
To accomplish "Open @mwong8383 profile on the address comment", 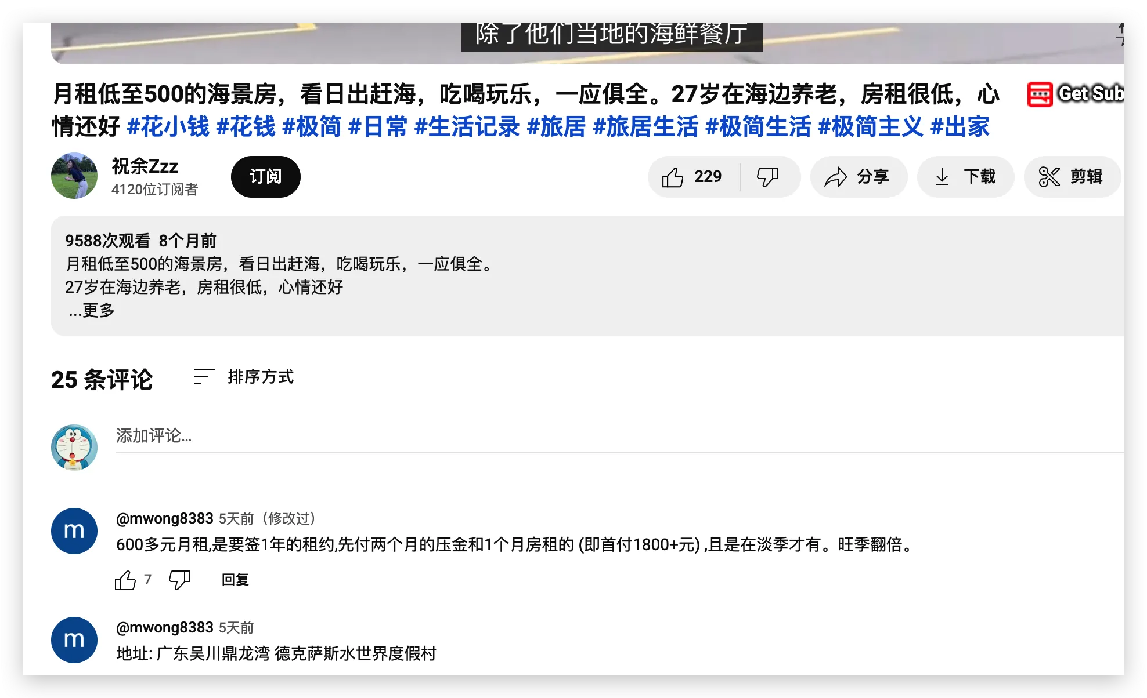I will click(x=165, y=627).
